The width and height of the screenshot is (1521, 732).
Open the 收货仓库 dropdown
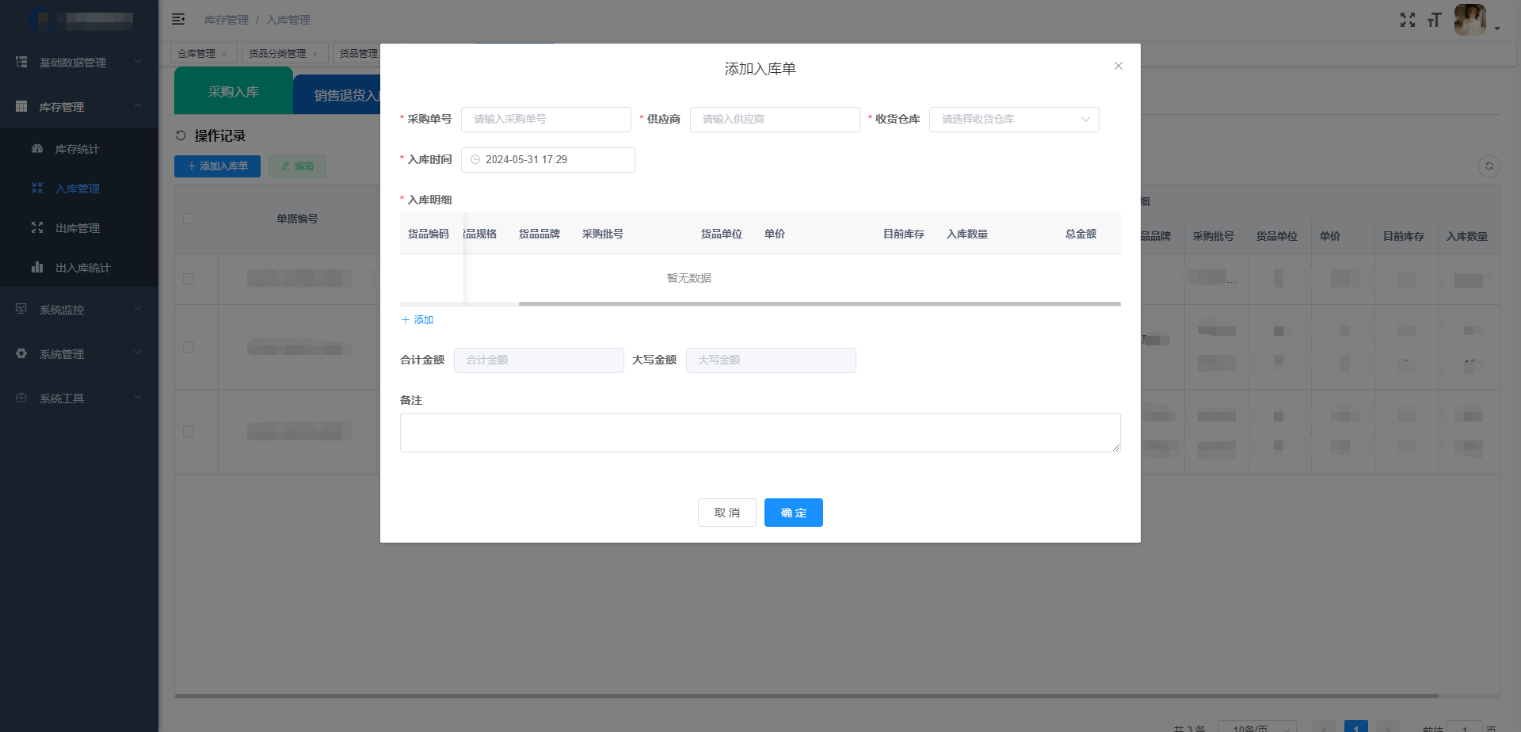point(1014,120)
